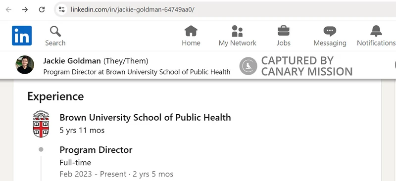Click the Jackie Goldman name in sticky header
This screenshot has width=396, height=181.
click(72, 61)
